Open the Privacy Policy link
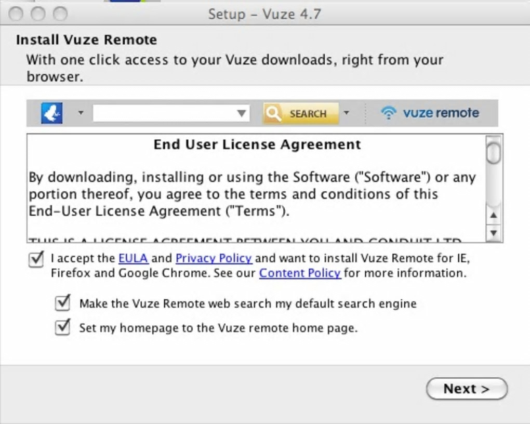530x424 pixels. tap(214, 258)
